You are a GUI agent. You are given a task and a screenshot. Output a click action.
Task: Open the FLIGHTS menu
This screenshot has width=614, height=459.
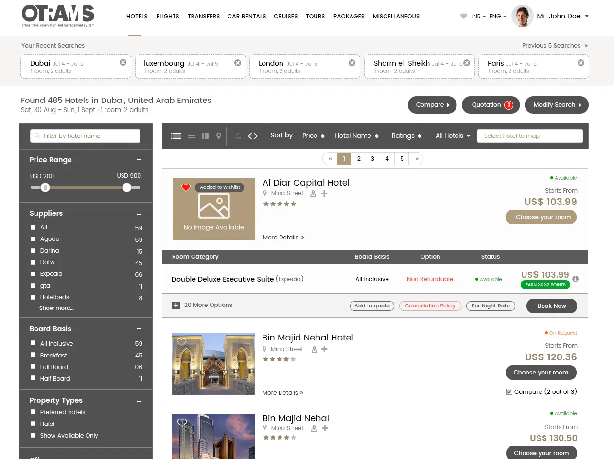(168, 17)
